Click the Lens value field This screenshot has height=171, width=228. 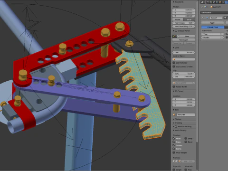(184, 52)
